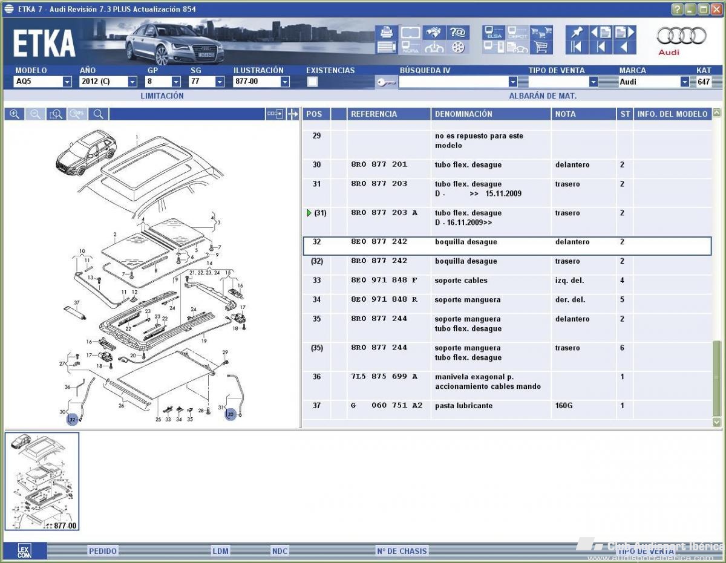
Task: Click the REFERENCIA column header
Action: tap(388, 114)
